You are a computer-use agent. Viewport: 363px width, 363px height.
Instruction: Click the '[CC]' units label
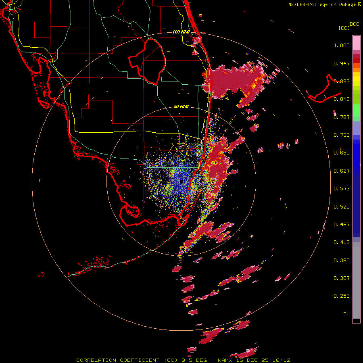coord(344,28)
